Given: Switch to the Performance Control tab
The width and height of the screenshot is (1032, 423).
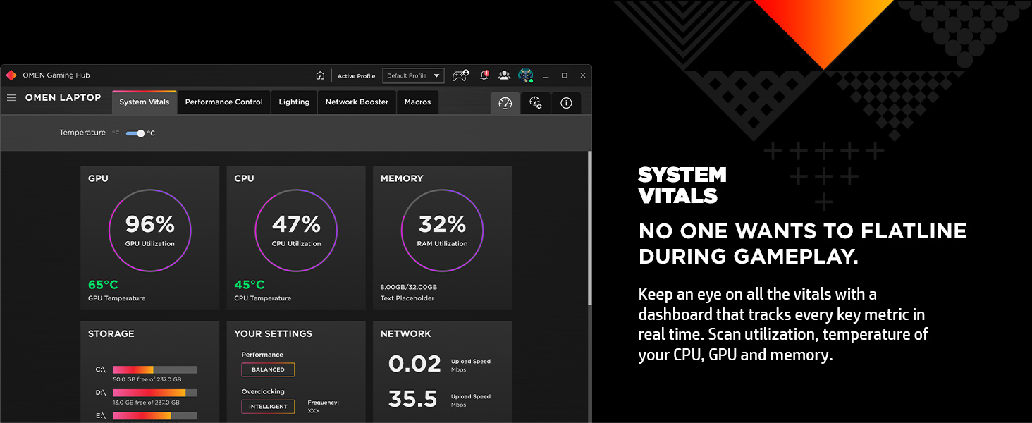Looking at the screenshot, I should [x=223, y=102].
